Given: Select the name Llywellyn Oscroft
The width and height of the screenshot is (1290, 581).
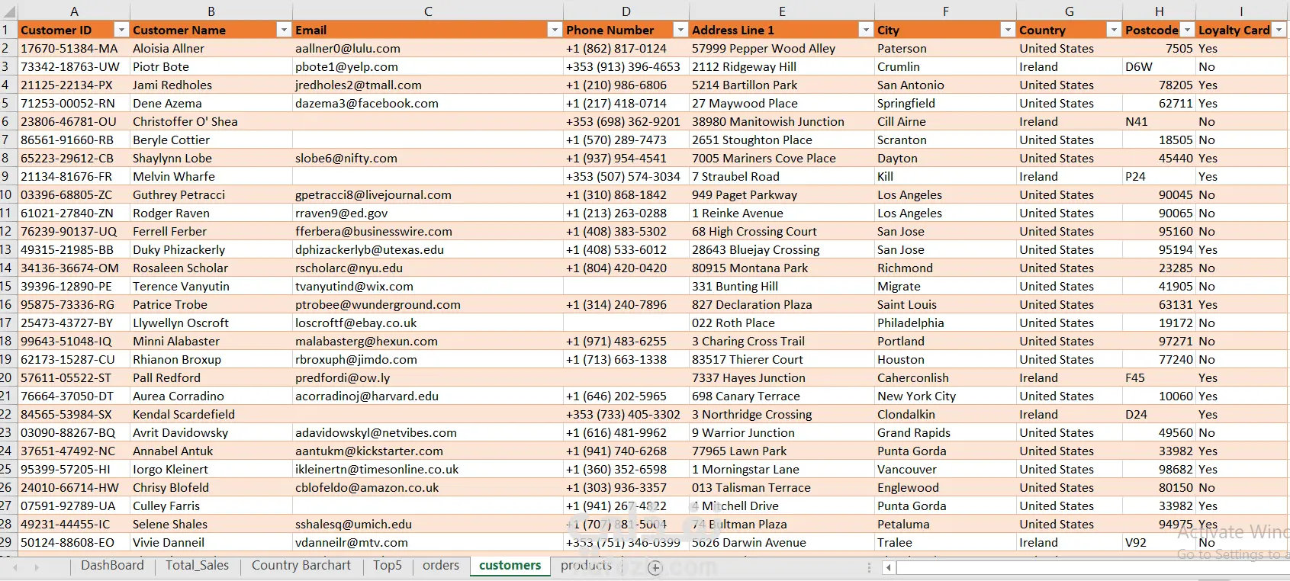Looking at the screenshot, I should pos(211,323).
